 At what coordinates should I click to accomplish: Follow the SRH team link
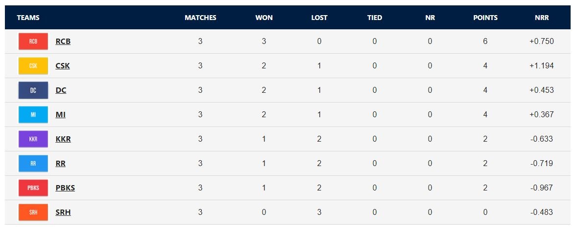pos(63,212)
